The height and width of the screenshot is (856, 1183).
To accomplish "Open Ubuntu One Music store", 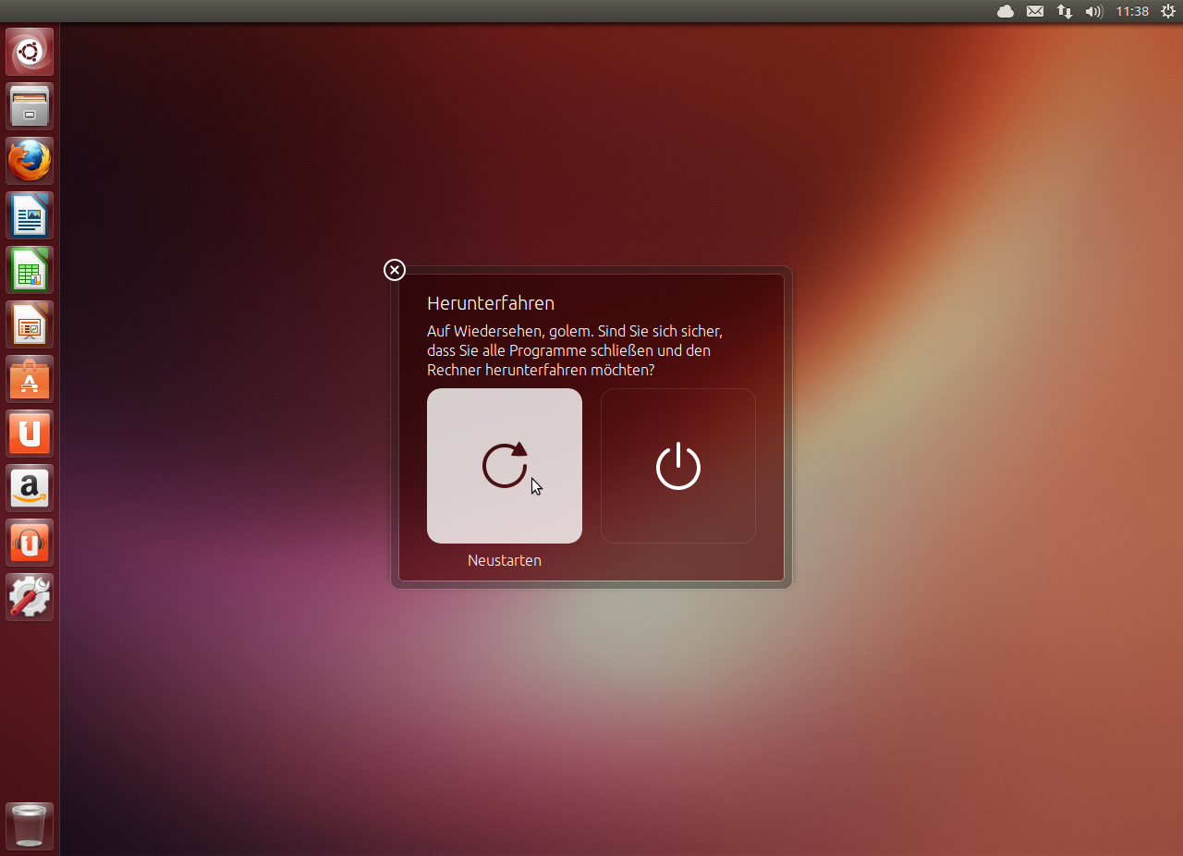I will coord(30,543).
